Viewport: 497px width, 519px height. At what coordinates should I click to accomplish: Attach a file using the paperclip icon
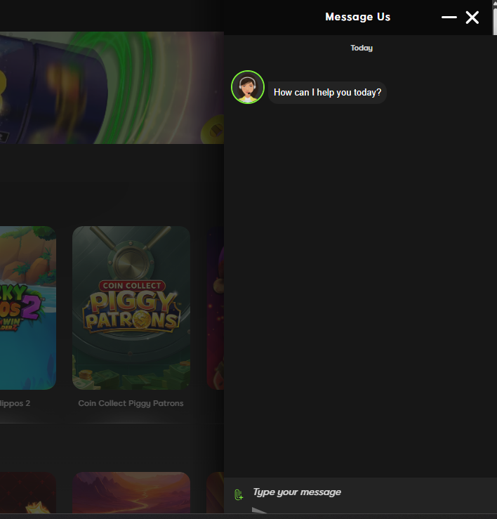238,494
